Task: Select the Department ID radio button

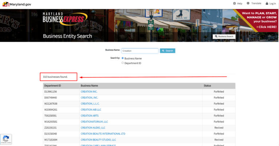Action: click(x=122, y=63)
